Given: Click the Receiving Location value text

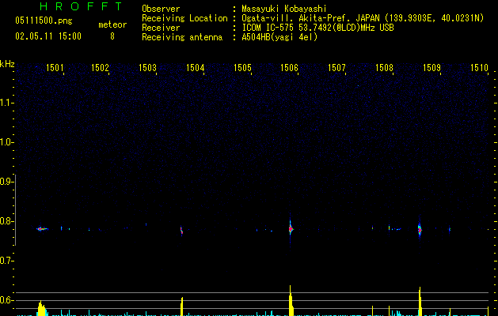Looking at the screenshot, I should coord(363,18).
